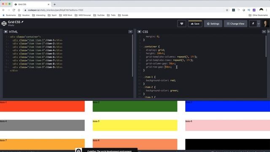Click yellow item-5 box in preview
Viewport: 270px width, 152px height.
pos(135,125)
